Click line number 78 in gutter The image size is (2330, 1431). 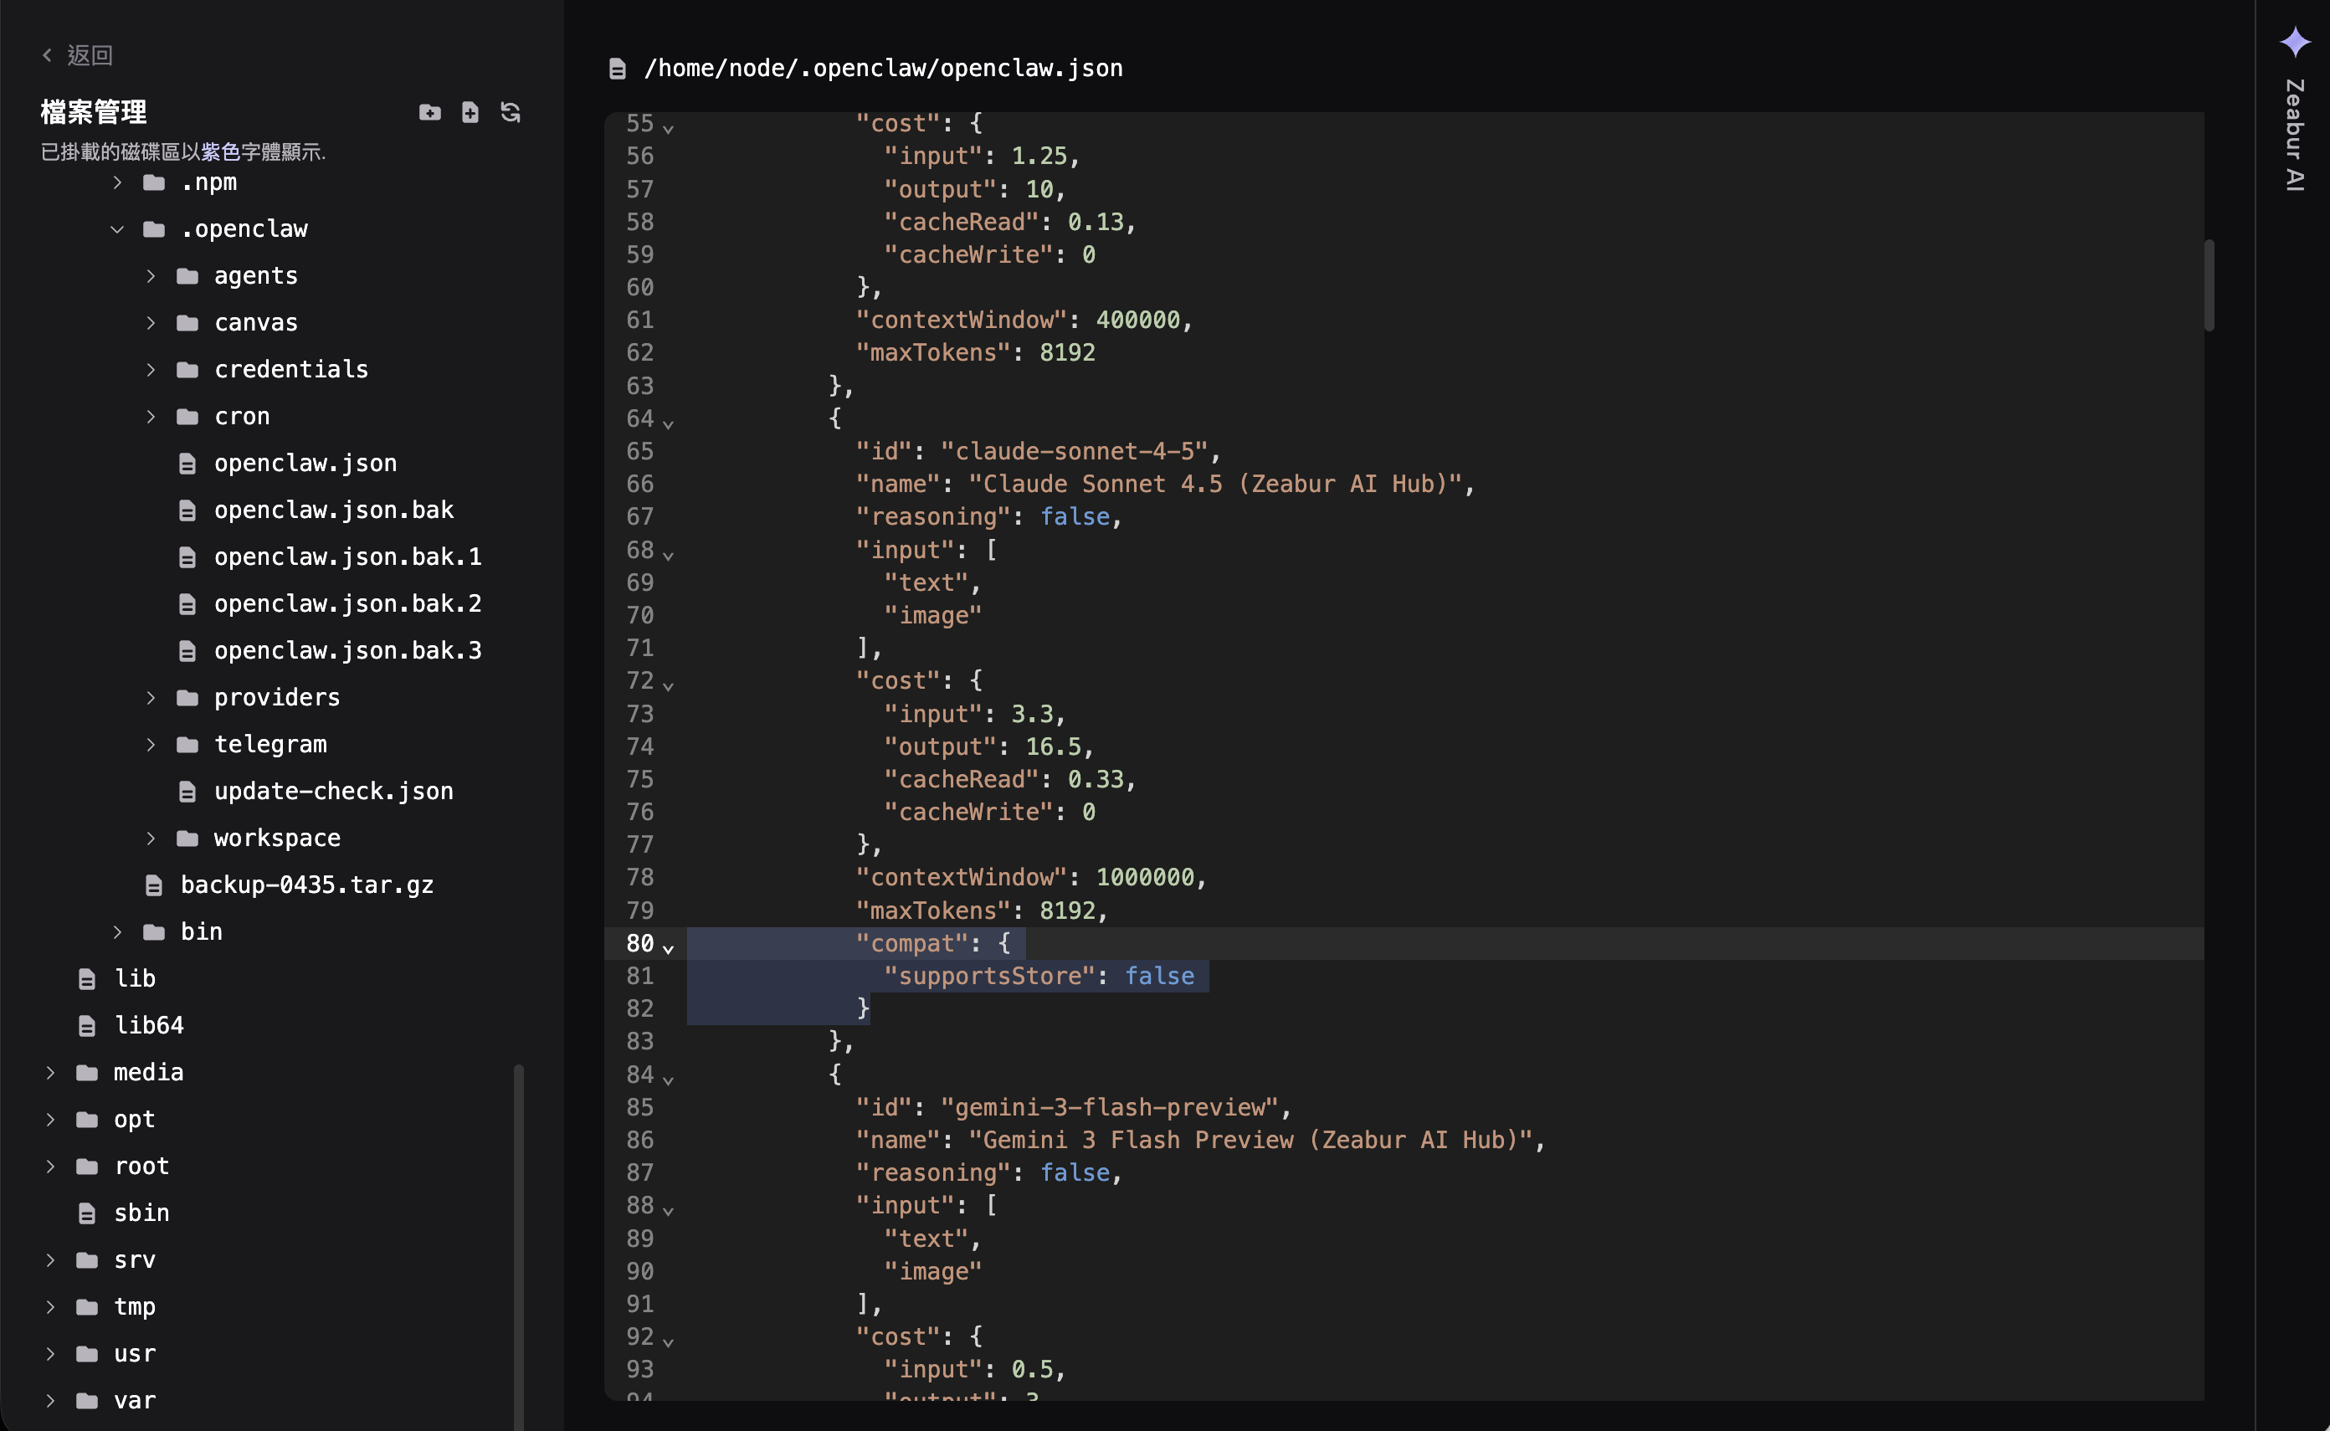point(639,877)
